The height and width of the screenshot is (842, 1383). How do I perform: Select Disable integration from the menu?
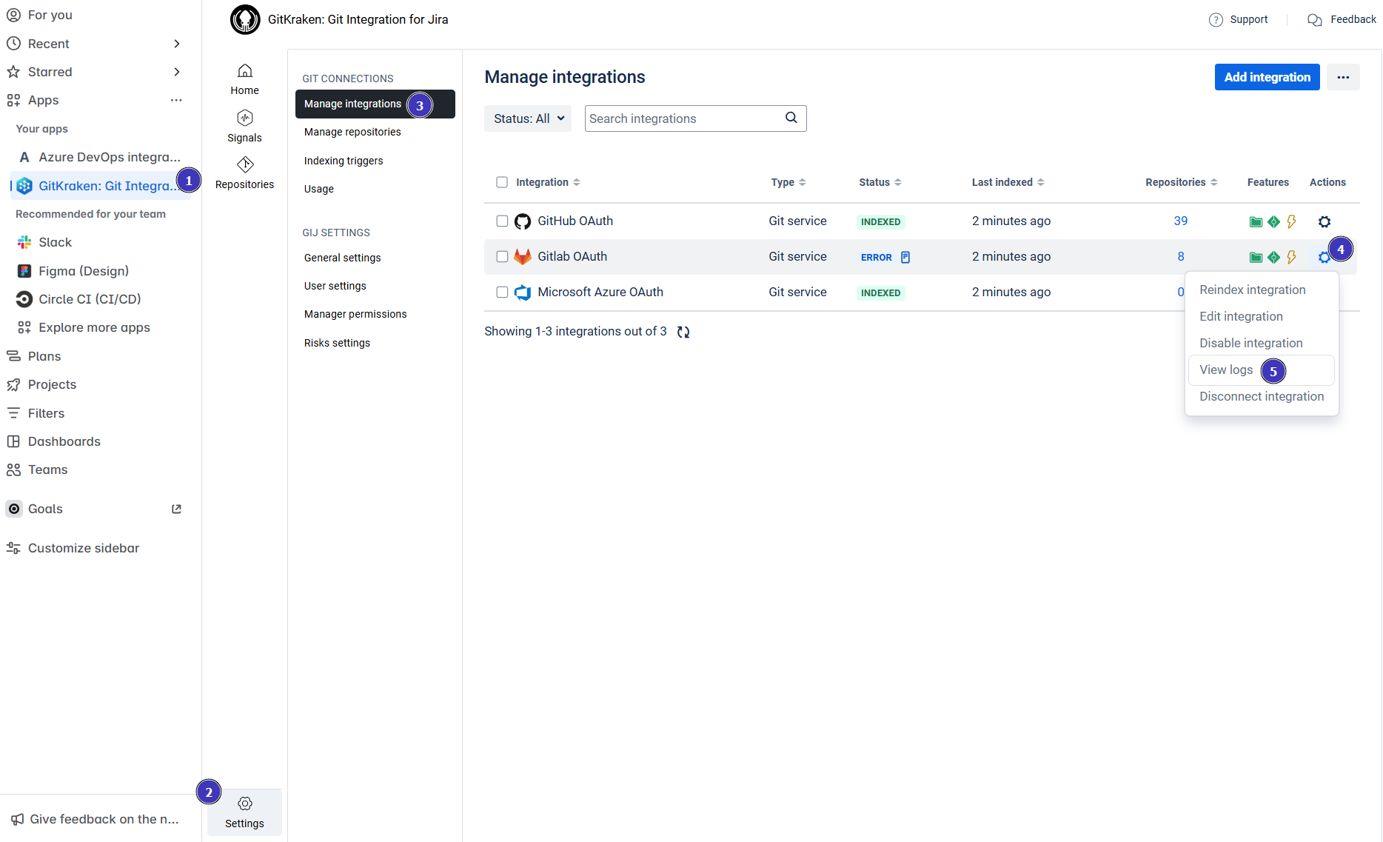click(x=1250, y=343)
